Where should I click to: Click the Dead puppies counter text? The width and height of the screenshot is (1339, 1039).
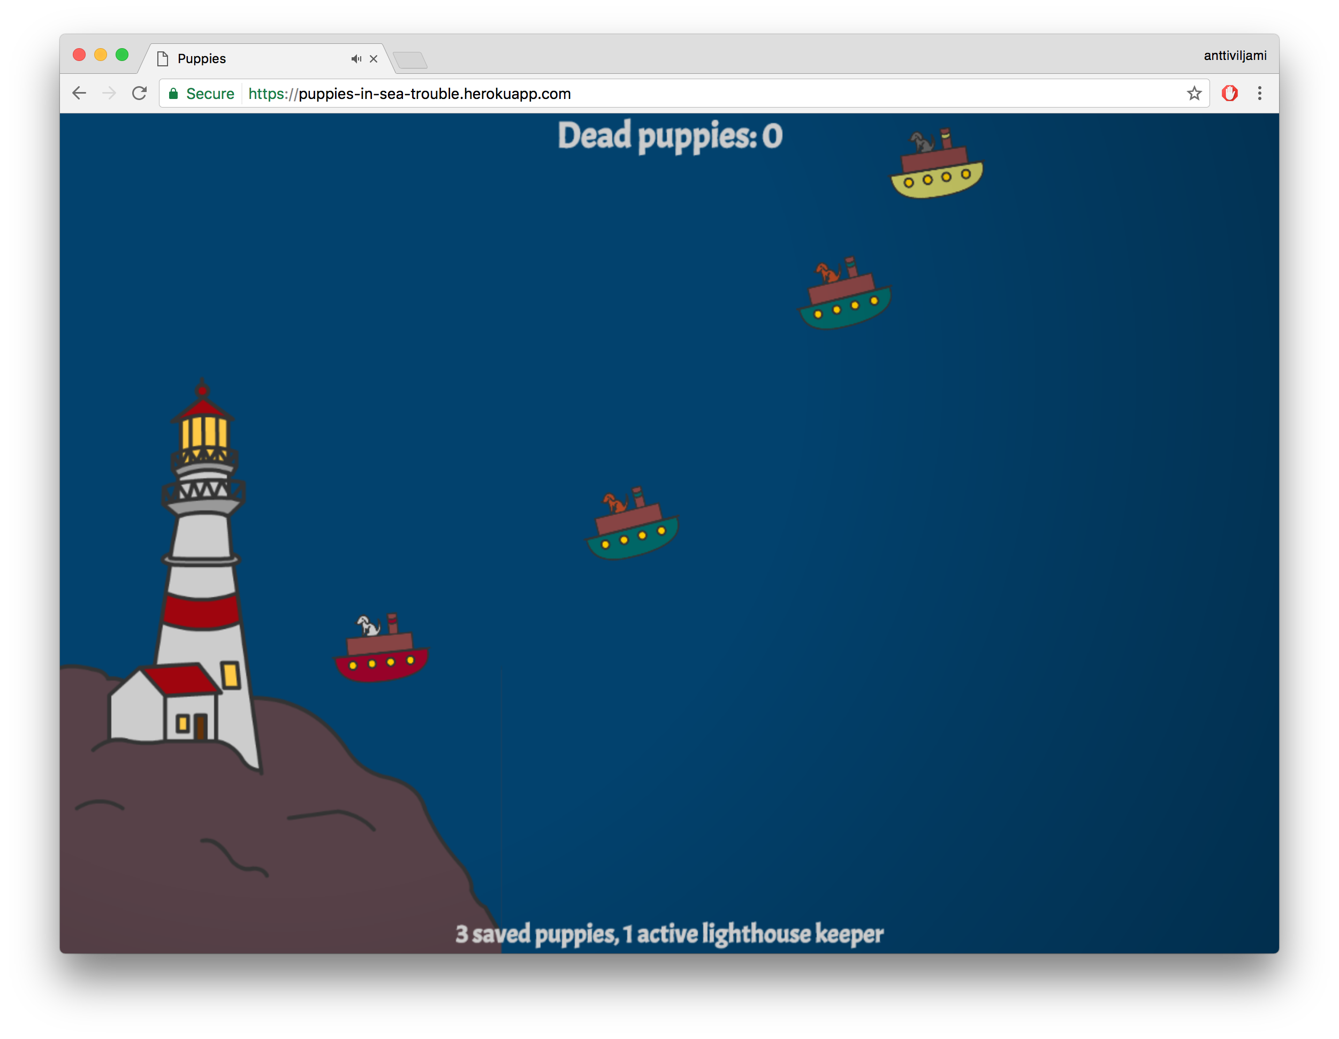pyautogui.click(x=670, y=136)
